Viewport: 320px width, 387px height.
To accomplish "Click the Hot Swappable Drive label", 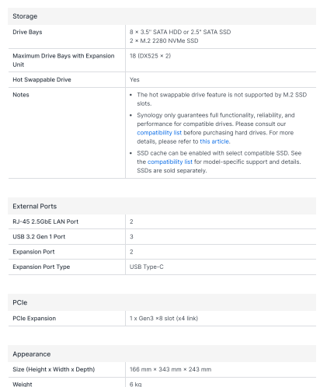I will [42, 79].
